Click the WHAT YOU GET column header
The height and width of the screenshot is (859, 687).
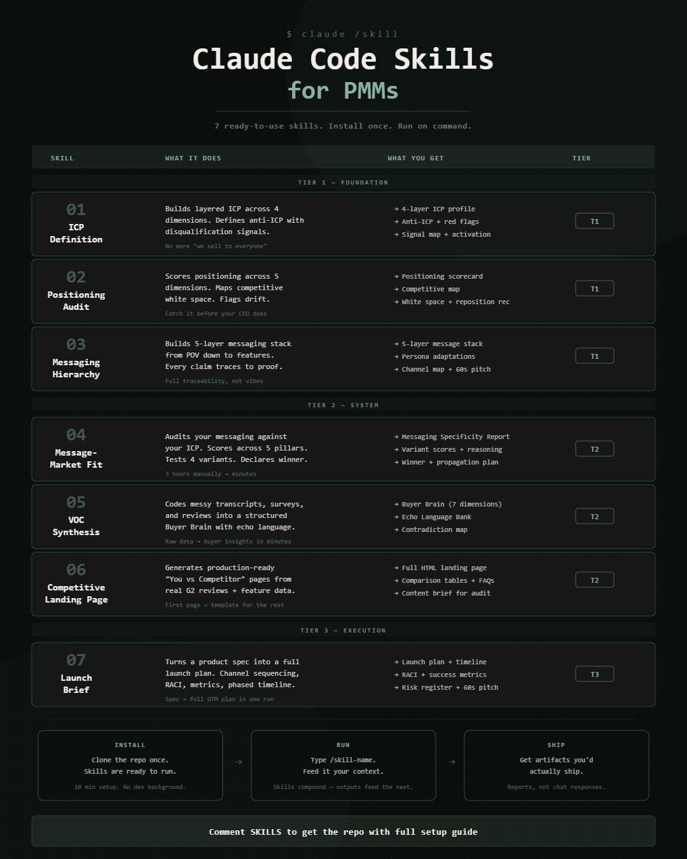[x=415, y=158]
